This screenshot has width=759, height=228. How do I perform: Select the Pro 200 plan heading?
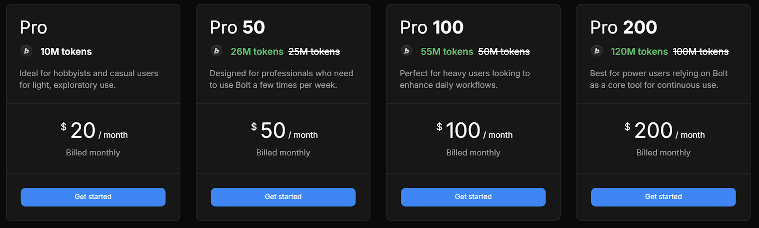click(623, 27)
